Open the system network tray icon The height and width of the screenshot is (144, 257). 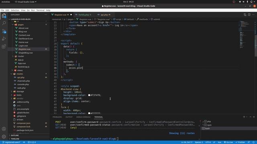(240, 2)
